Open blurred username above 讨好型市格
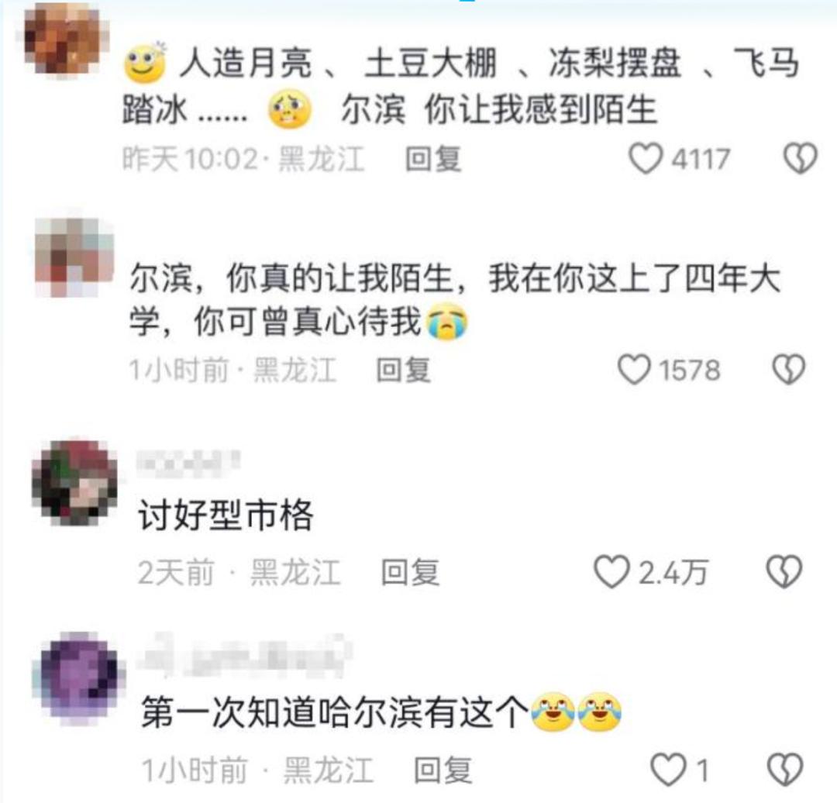The image size is (837, 803). 188,463
